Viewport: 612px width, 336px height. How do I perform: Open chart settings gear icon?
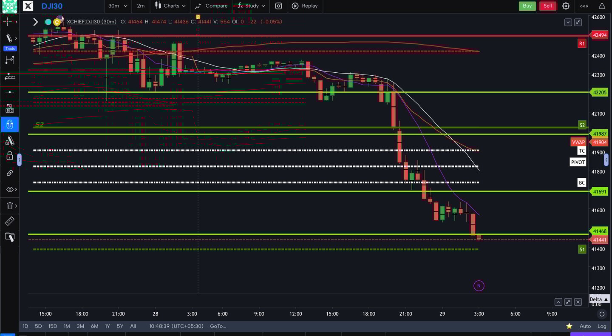(566, 6)
